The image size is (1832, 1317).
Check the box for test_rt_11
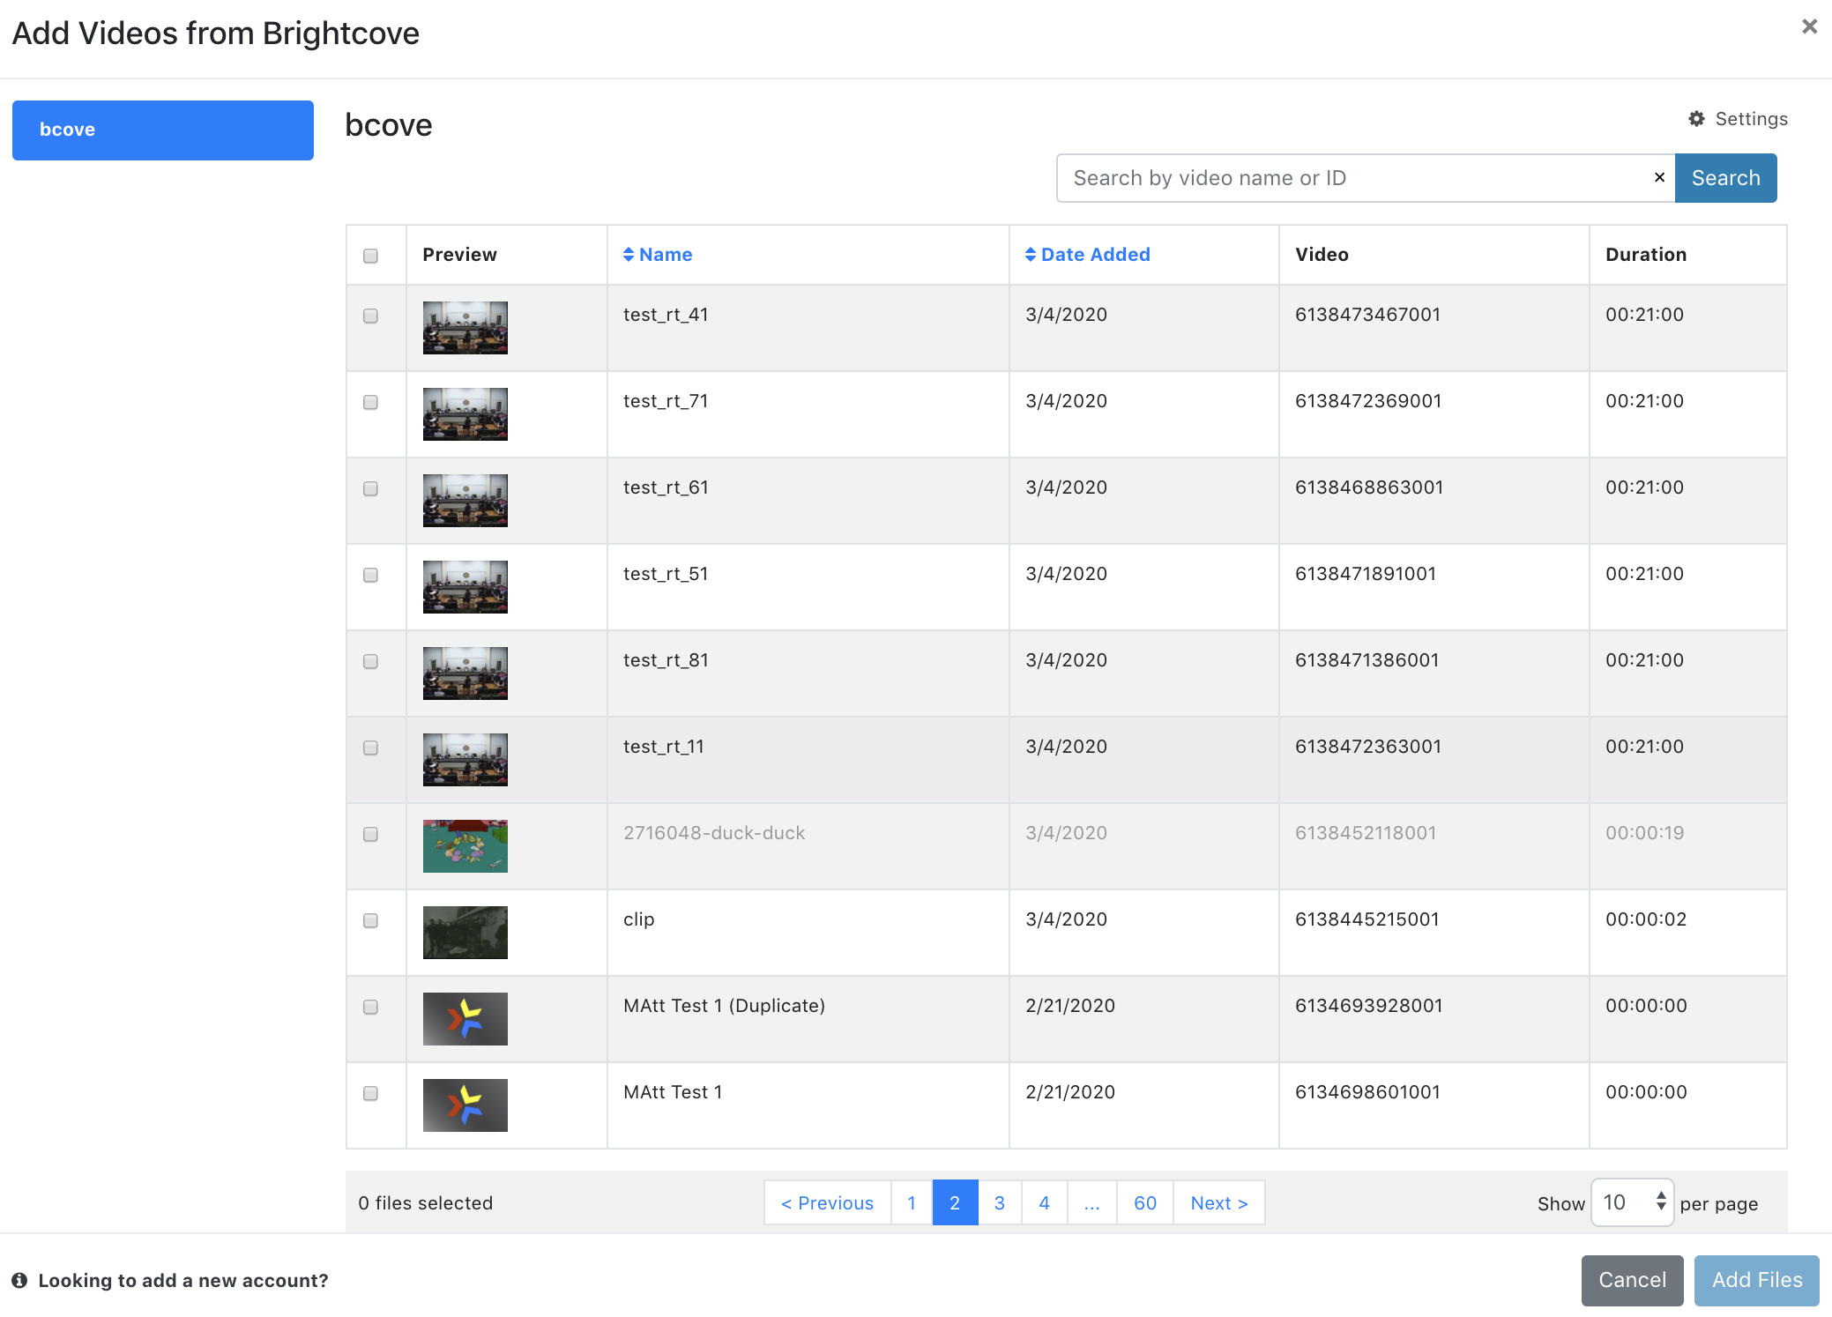[370, 748]
